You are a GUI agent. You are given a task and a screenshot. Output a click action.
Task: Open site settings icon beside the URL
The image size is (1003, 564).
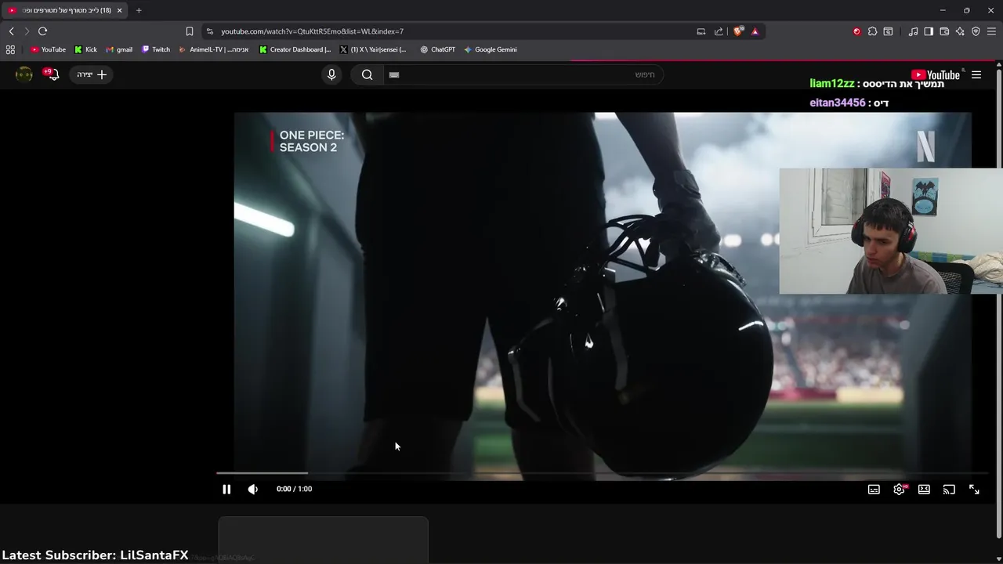click(209, 31)
